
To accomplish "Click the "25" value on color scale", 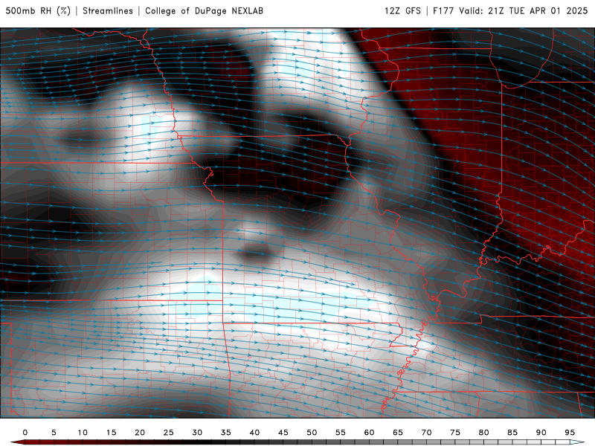I will (169, 433).
